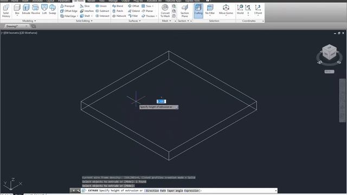Image resolution: width=347 pixels, height=195 pixels.
Task: Select the surface Fillet tool
Action: (133, 16)
